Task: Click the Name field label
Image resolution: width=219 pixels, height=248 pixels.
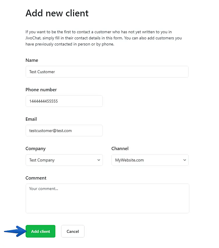Action: point(32,60)
